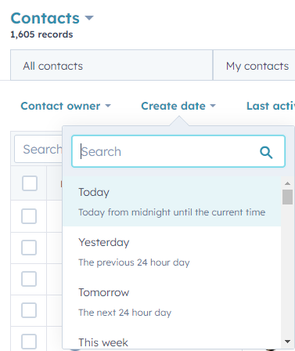Click the date list scrollbar thumb
The width and height of the screenshot is (295, 351).
[x=287, y=197]
